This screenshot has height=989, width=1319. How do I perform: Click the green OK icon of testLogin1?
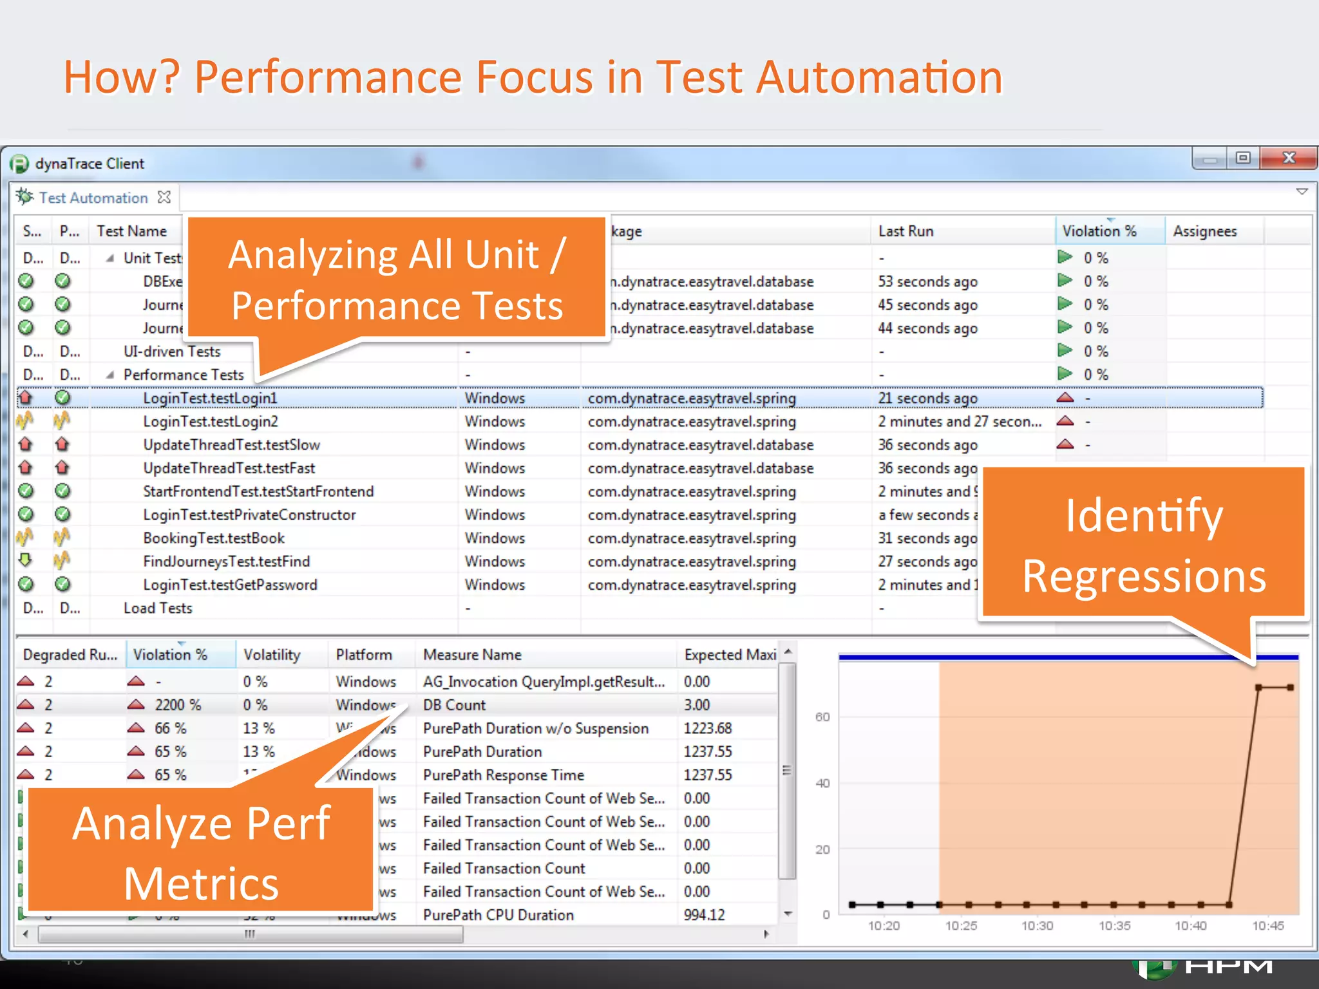(x=62, y=398)
